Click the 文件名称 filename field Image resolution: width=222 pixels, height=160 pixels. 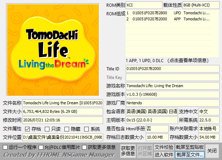pos(63,103)
